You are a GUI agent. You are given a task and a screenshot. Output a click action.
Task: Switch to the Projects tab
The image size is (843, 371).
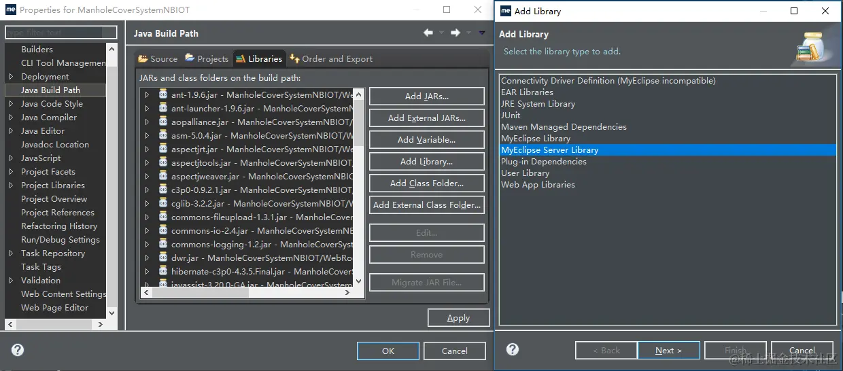pos(207,58)
